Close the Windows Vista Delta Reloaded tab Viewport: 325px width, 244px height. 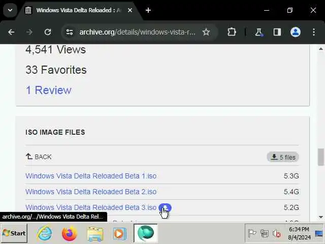(x=130, y=10)
